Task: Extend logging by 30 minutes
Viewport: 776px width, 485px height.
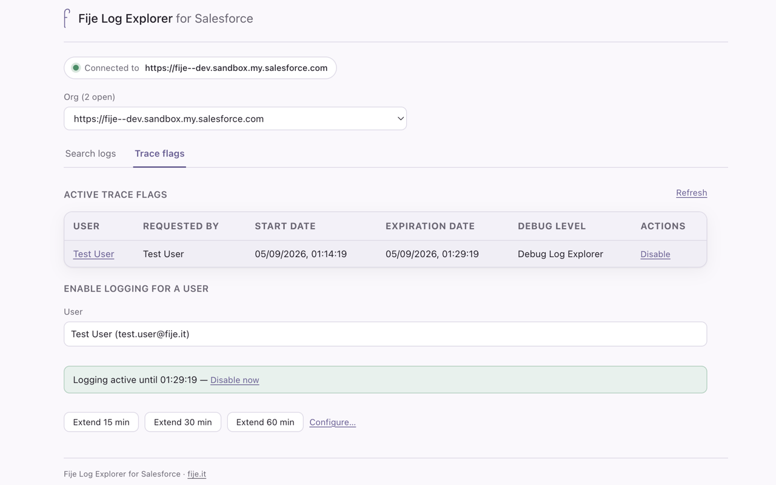Action: [182, 422]
